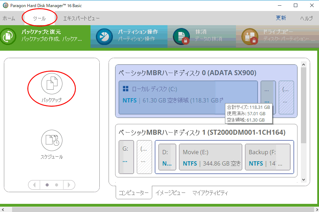The width and height of the screenshot is (319, 212).
Task: Open the スケジュール (Schedule) icon
Action: (51, 140)
